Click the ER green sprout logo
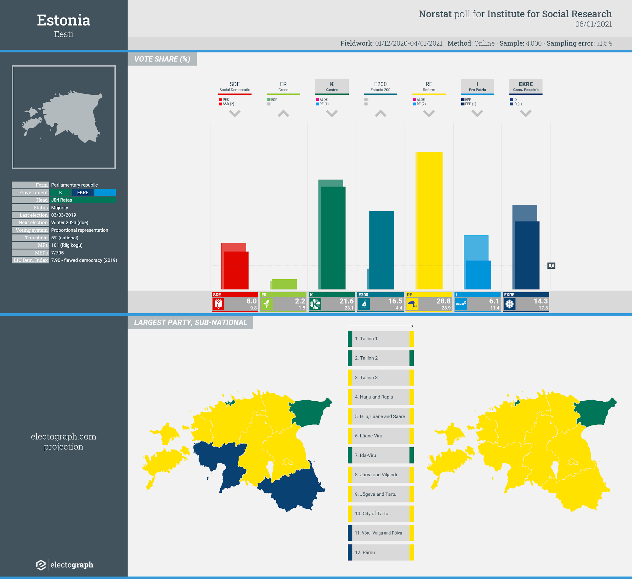 tap(267, 304)
